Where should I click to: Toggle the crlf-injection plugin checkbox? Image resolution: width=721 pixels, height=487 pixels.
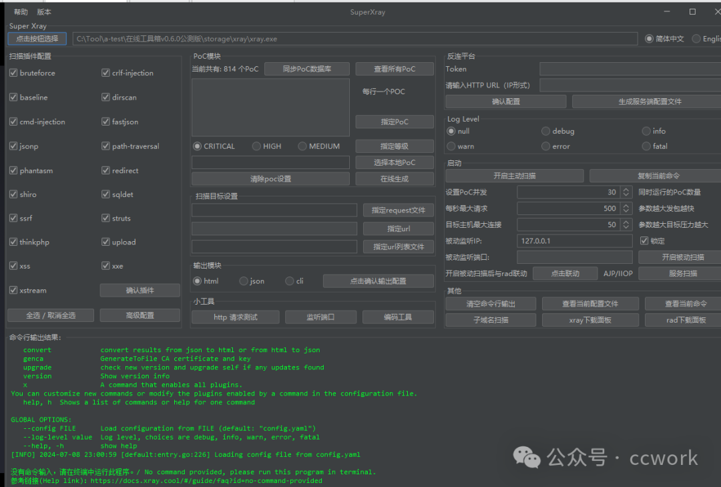tap(105, 73)
